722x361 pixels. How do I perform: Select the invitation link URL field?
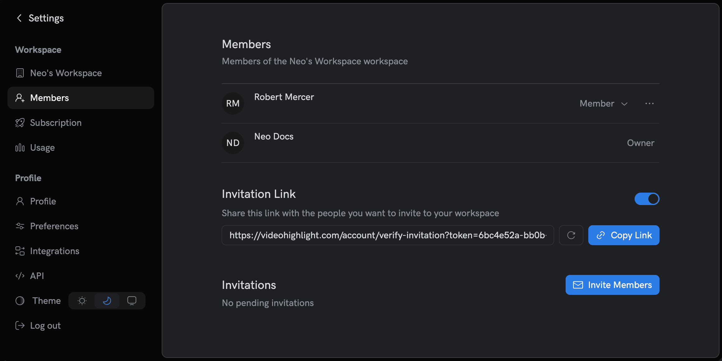(387, 235)
